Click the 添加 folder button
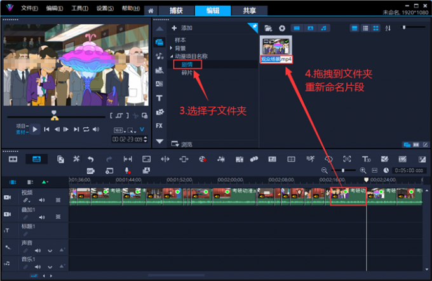 [182, 28]
